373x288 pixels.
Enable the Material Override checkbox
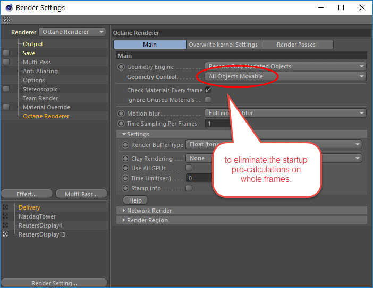[x=6, y=107]
